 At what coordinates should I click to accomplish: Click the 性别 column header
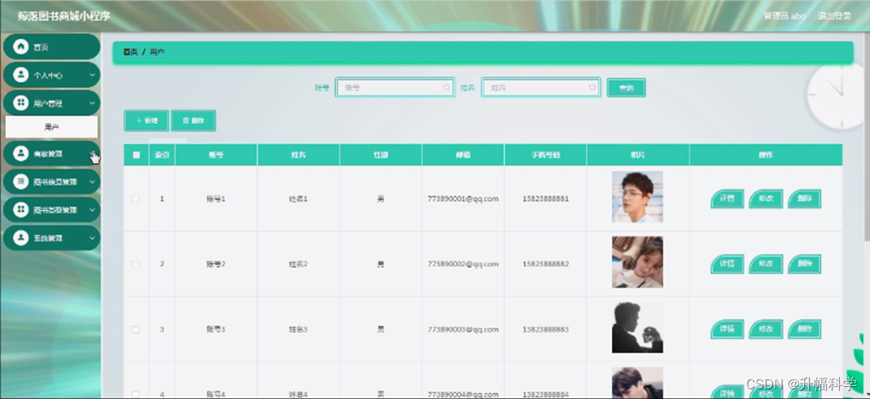[380, 156]
